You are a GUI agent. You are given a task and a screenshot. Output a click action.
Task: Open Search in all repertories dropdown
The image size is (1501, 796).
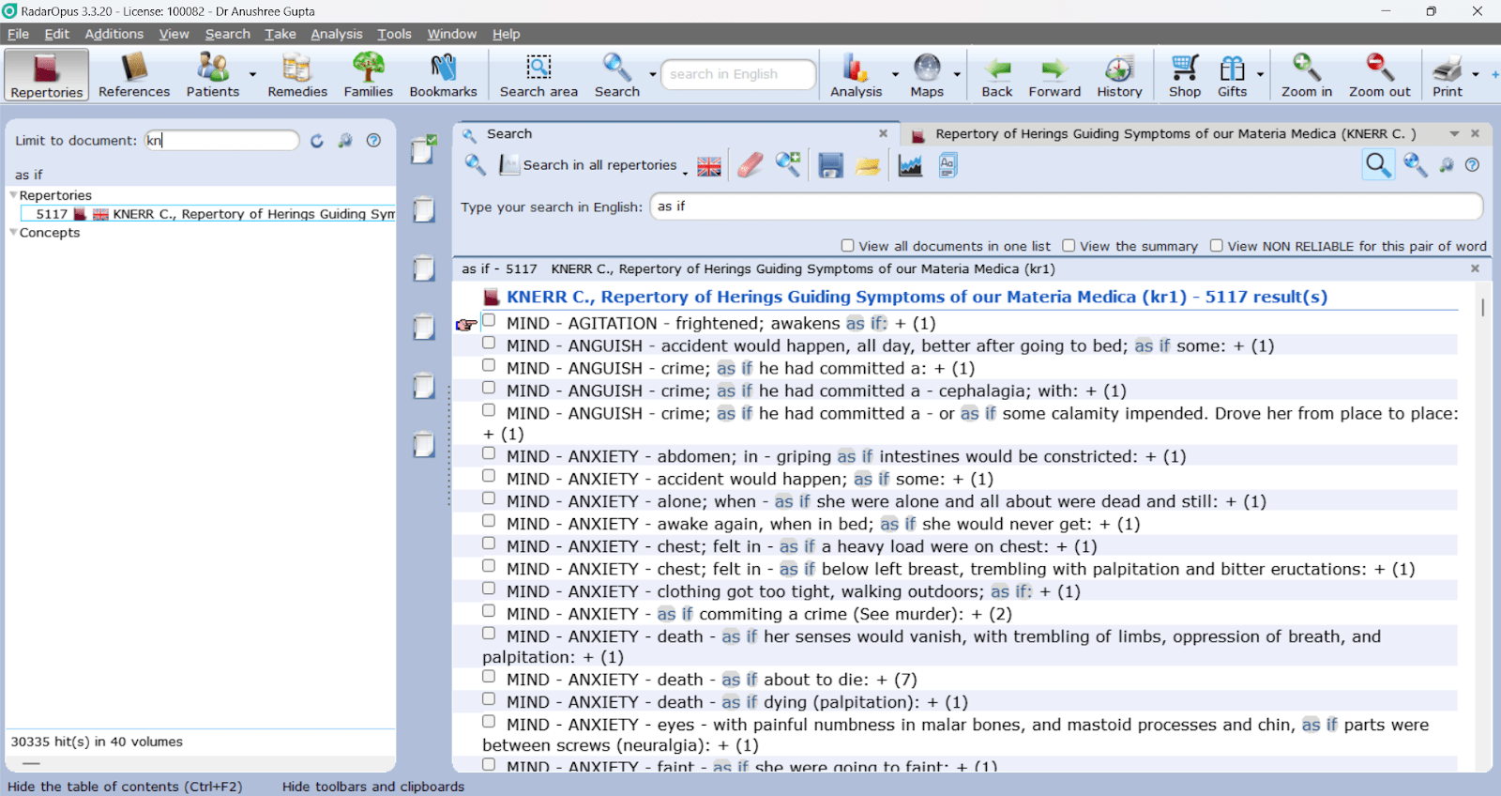(685, 173)
